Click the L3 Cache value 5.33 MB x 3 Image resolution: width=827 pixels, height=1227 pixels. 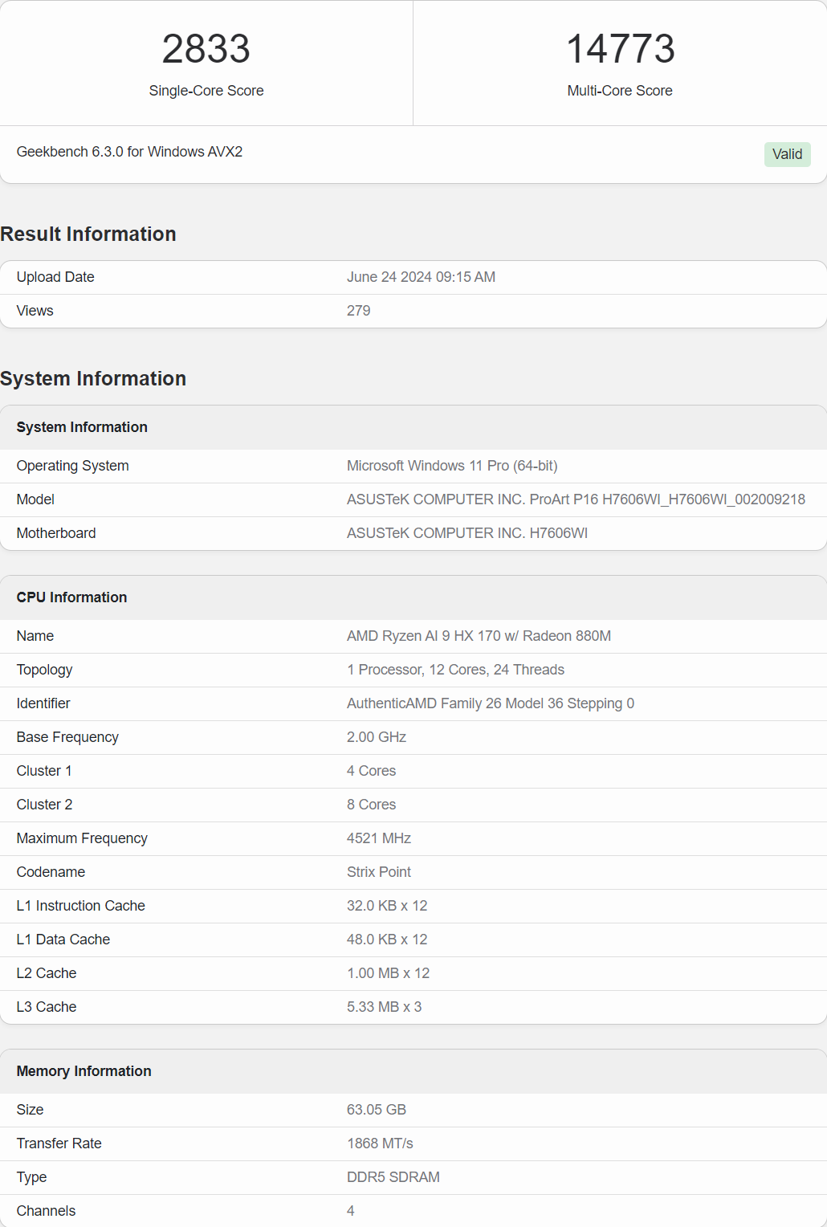pos(384,1007)
